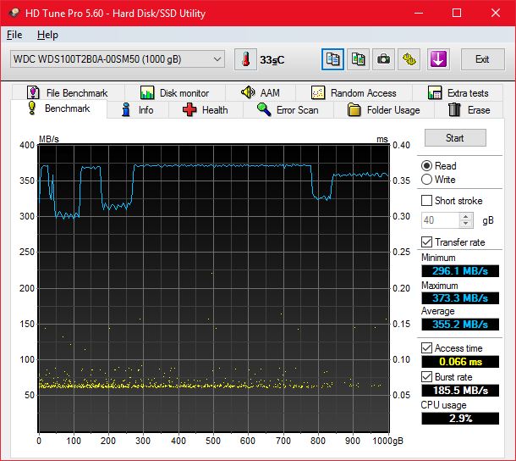
Task: Decrease short stroke size with down arrow
Action: click(x=465, y=224)
